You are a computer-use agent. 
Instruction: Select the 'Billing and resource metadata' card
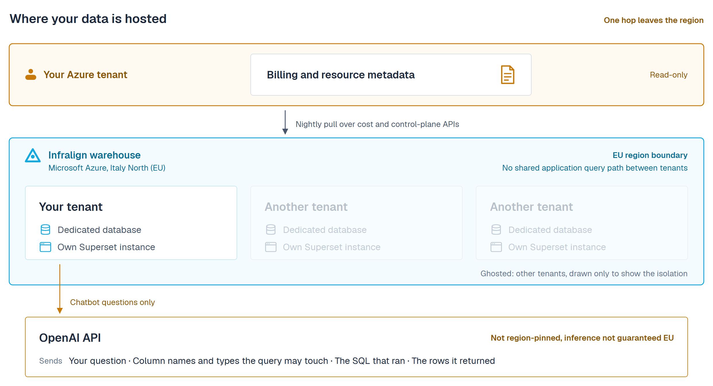point(391,75)
